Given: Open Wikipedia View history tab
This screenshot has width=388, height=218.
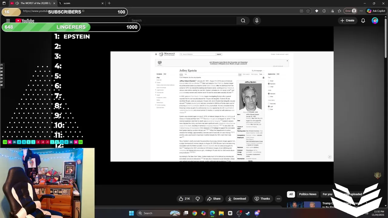Looking at the screenshot, I should click(x=254, y=74).
